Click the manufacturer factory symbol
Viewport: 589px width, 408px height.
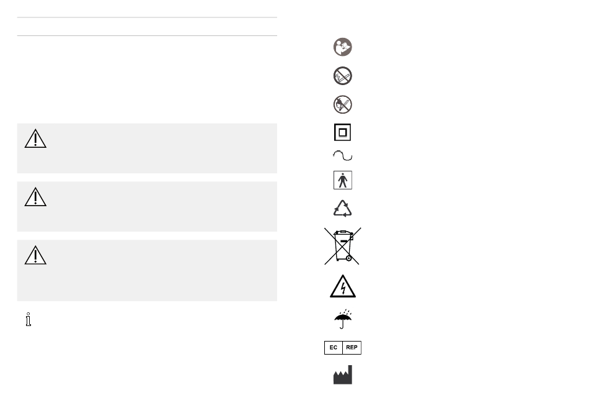tap(343, 374)
